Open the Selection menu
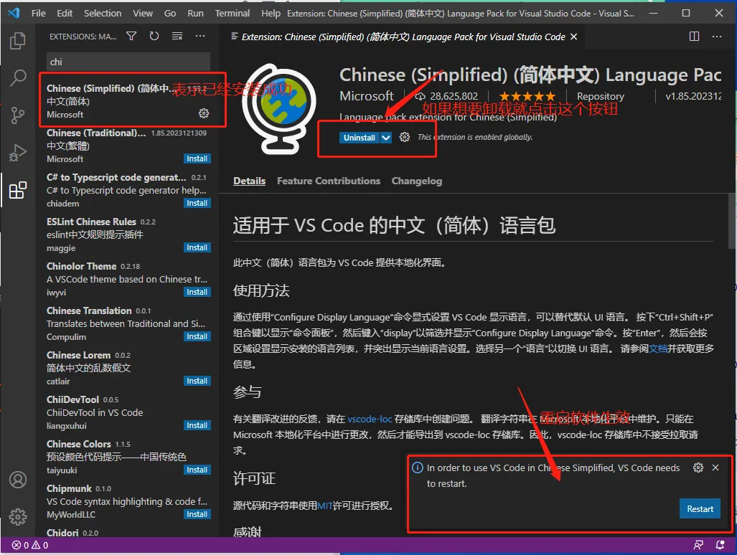Image resolution: width=737 pixels, height=555 pixels. coord(103,13)
